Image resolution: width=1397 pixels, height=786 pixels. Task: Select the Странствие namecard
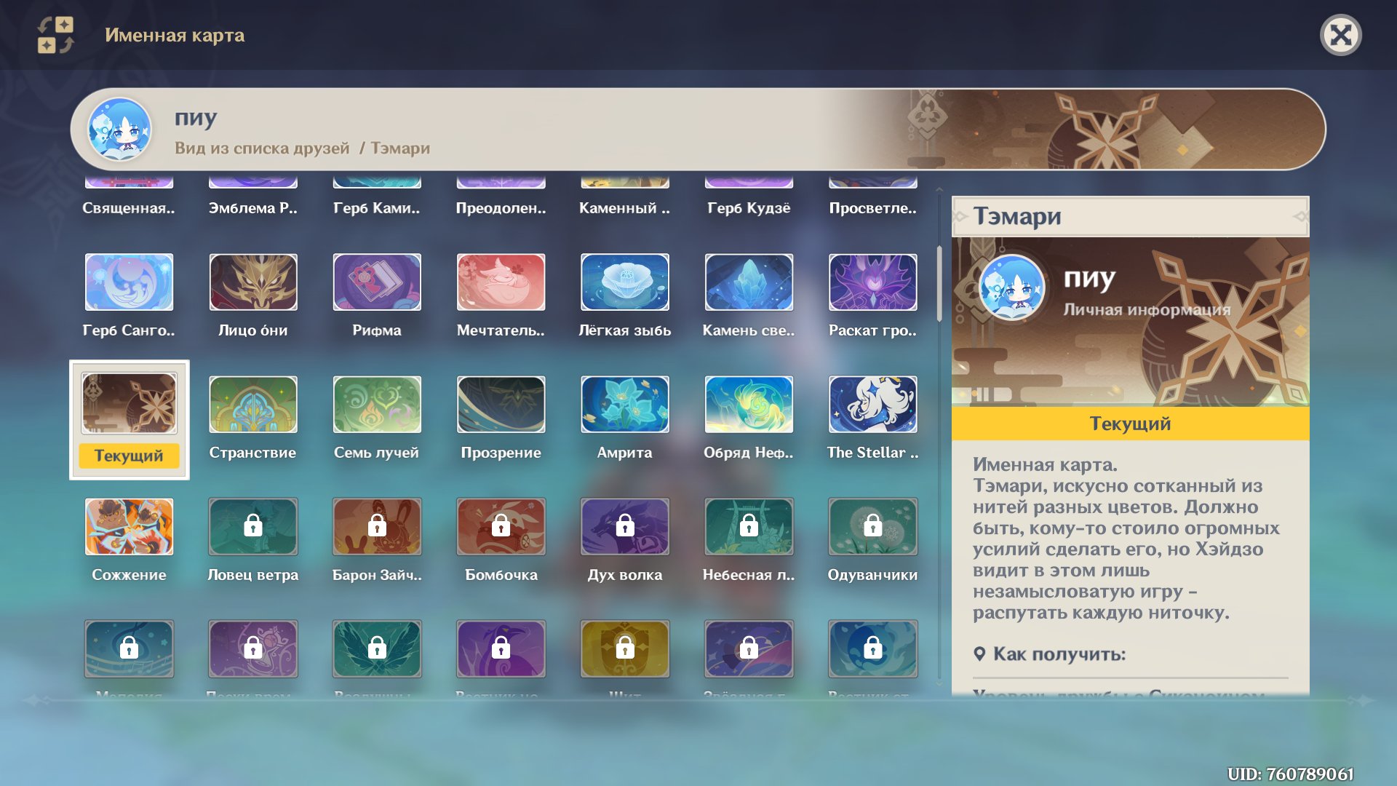(x=253, y=405)
